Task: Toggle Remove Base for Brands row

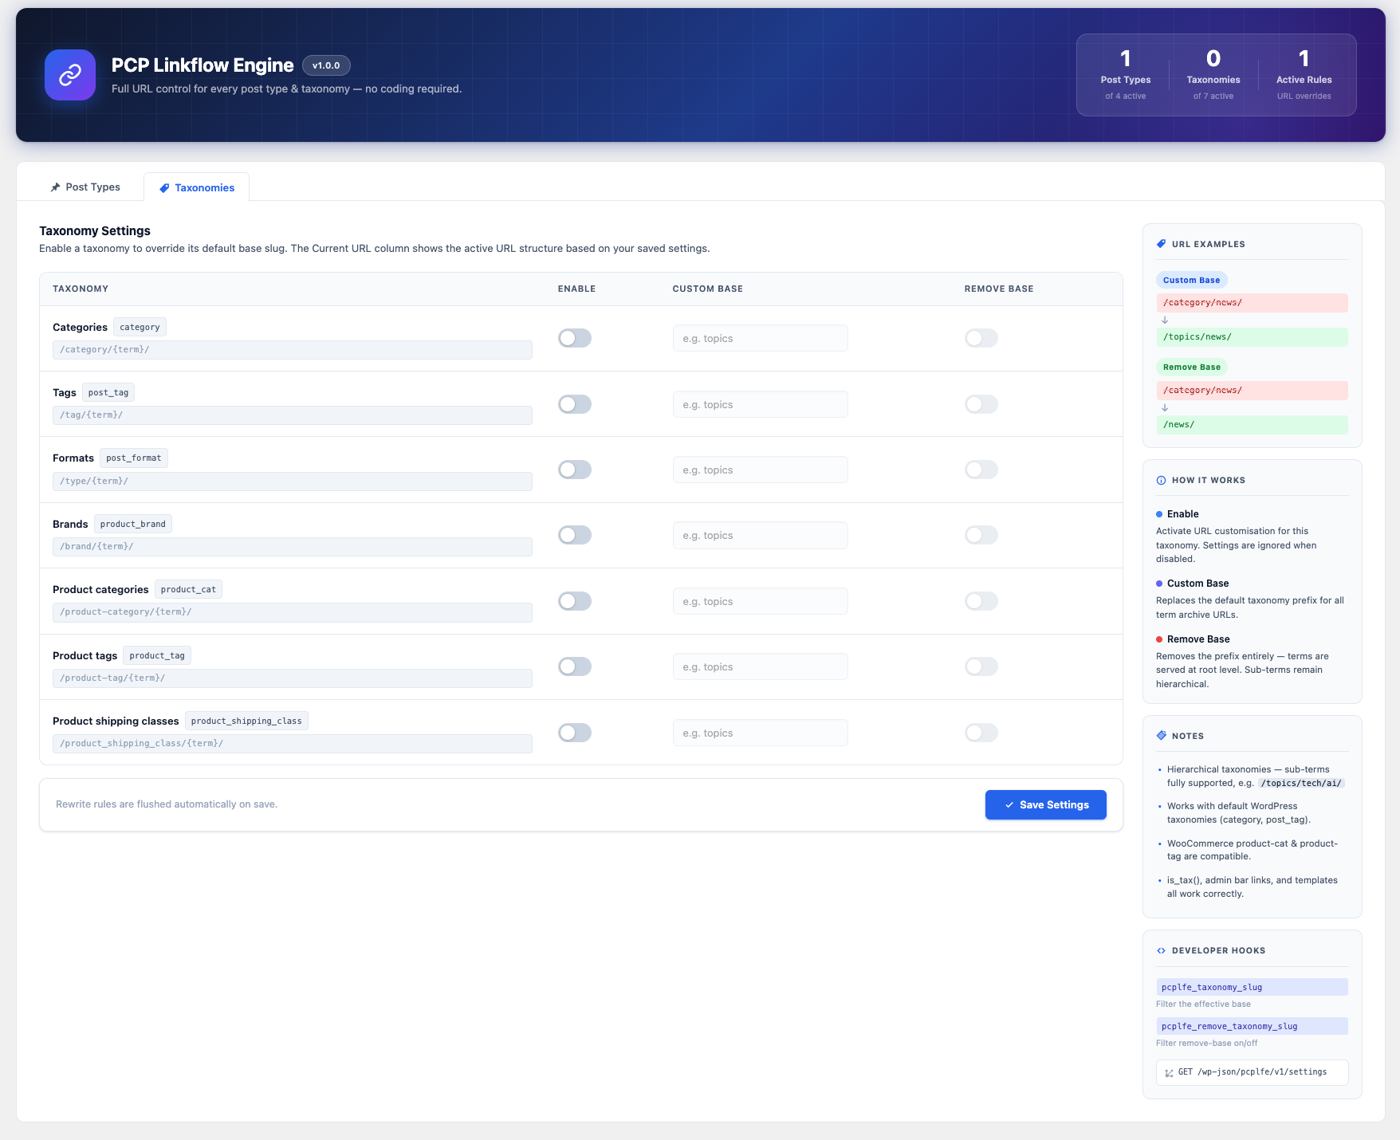Action: tap(981, 535)
